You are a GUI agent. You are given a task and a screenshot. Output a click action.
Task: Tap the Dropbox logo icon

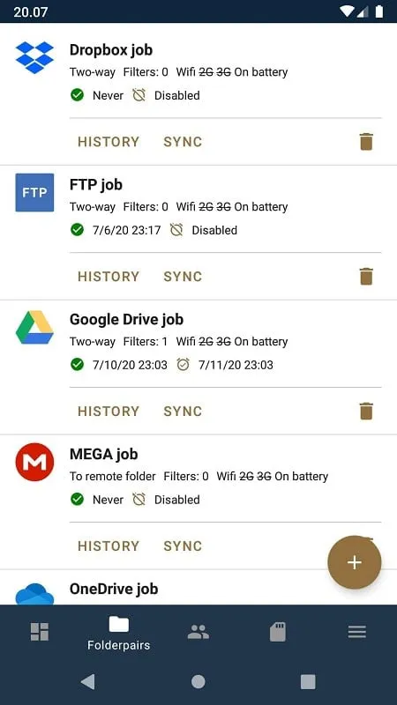point(34,57)
